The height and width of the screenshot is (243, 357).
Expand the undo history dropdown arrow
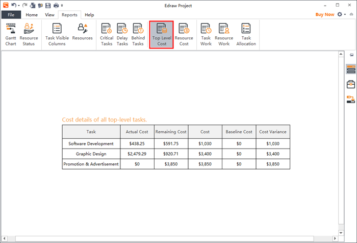[19, 6]
